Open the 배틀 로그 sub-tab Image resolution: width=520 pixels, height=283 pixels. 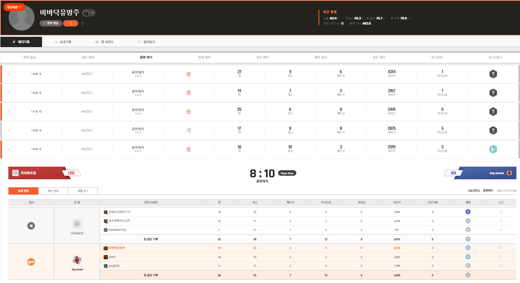[x=83, y=191]
